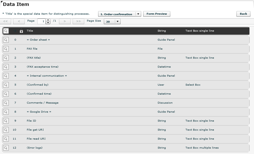Click the Form Preview button
This screenshot has width=254, height=154.
tap(157, 14)
